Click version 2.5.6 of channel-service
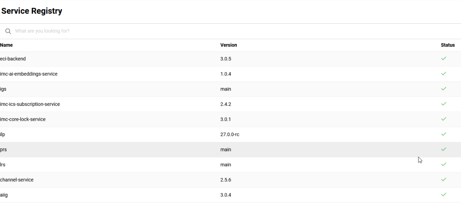461x203 pixels. tap(226, 180)
